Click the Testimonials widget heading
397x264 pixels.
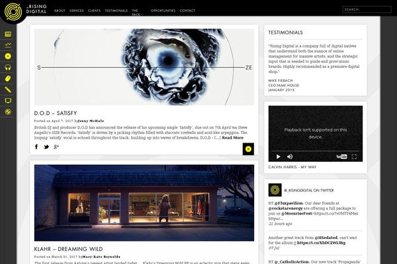tap(285, 32)
